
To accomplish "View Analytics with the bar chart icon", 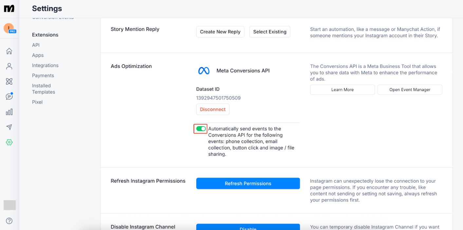I will [9, 112].
